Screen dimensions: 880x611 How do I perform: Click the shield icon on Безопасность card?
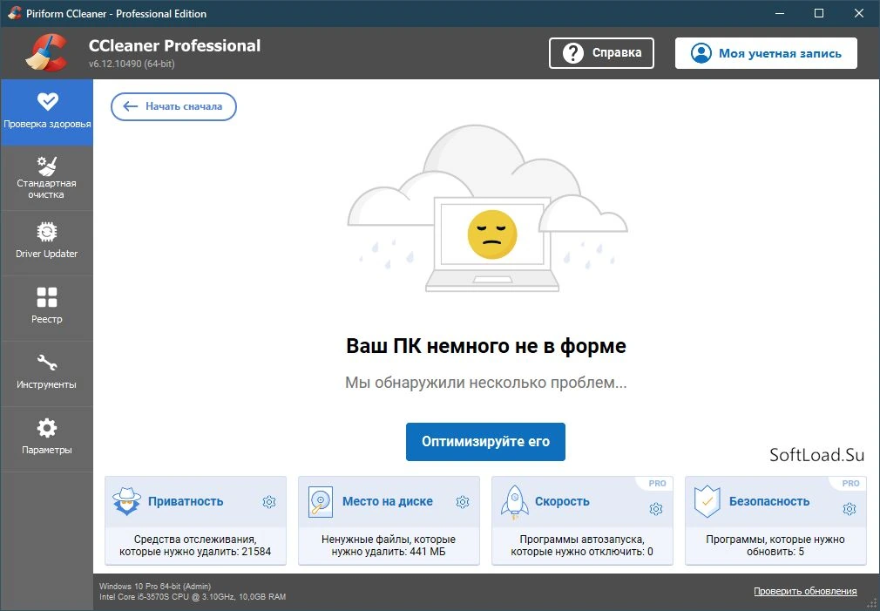click(x=707, y=501)
